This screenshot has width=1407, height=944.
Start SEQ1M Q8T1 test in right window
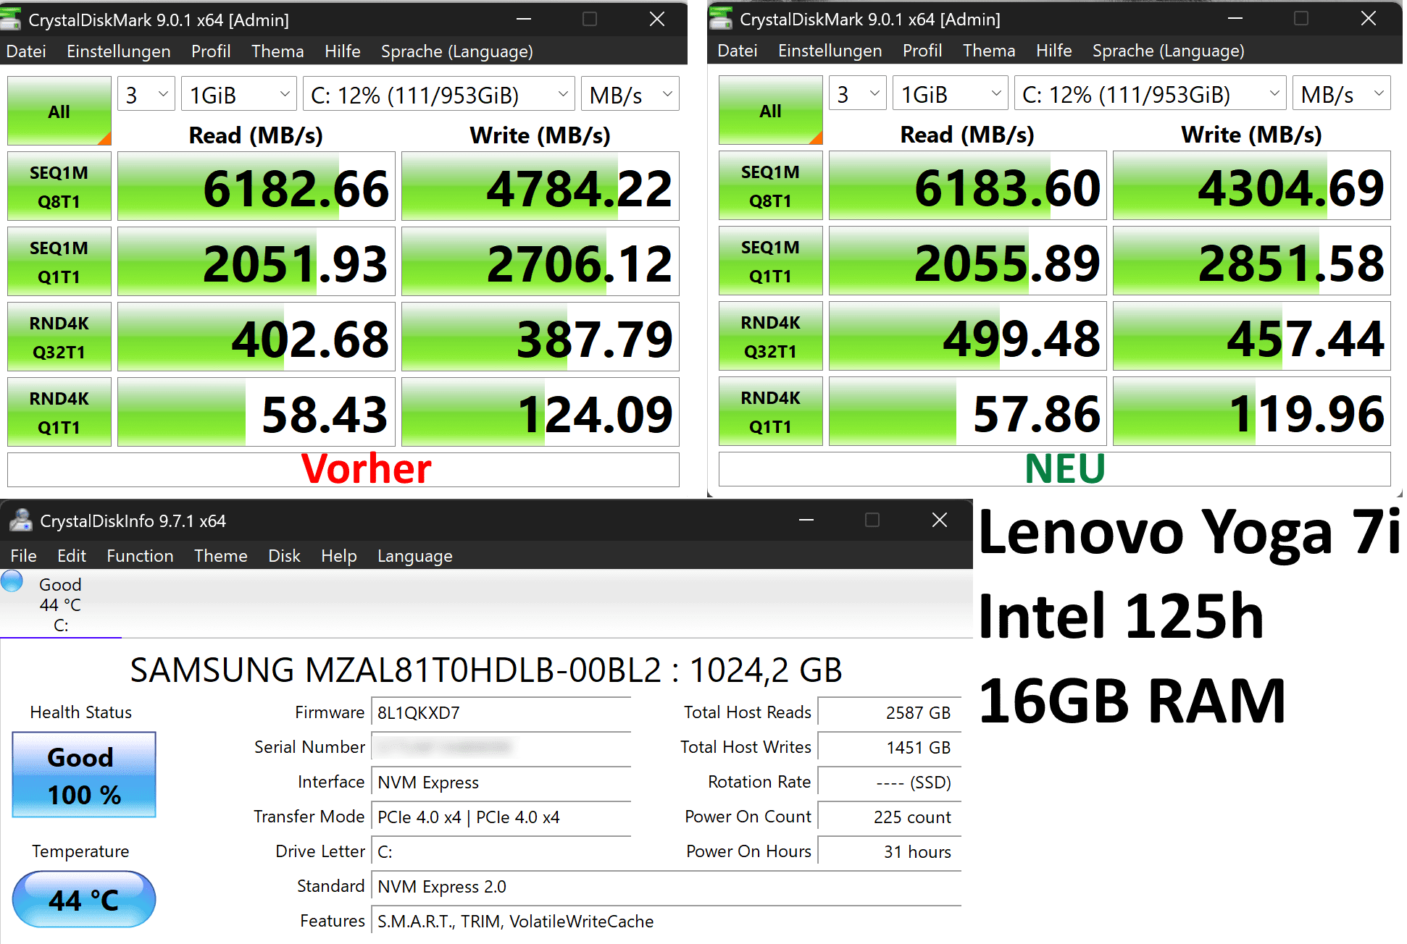coord(770,186)
